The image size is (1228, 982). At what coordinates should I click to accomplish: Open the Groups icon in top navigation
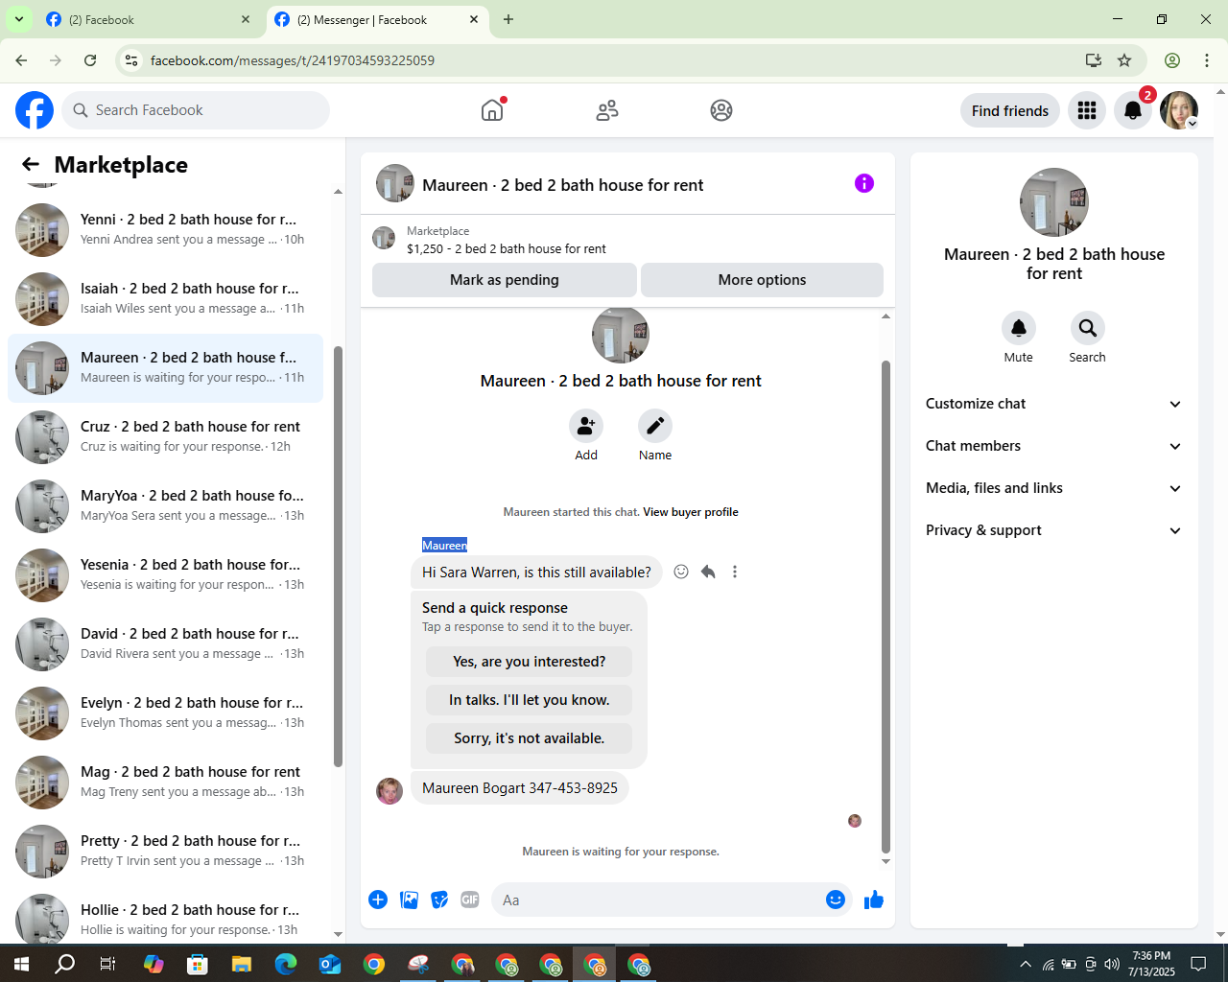[x=721, y=110]
